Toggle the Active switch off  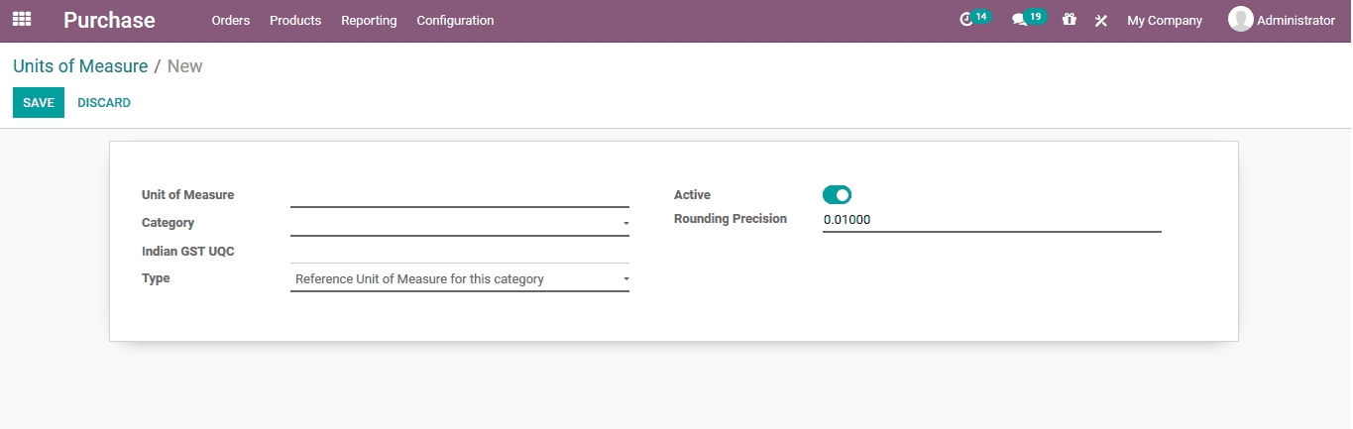click(837, 195)
